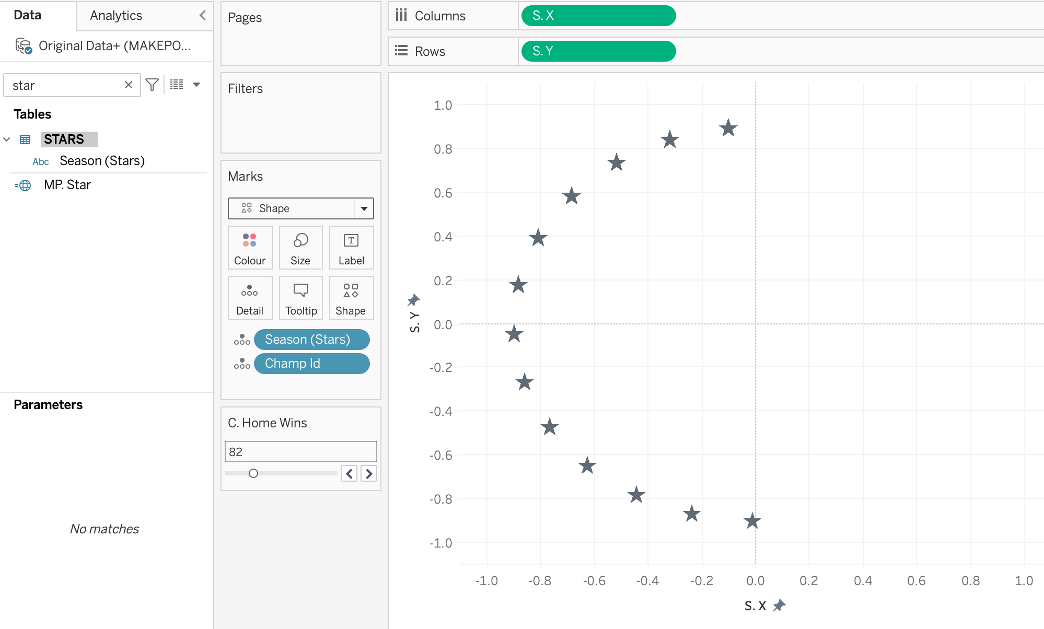Viewport: 1044px width, 629px height.
Task: Select the Data tab
Action: click(x=28, y=15)
